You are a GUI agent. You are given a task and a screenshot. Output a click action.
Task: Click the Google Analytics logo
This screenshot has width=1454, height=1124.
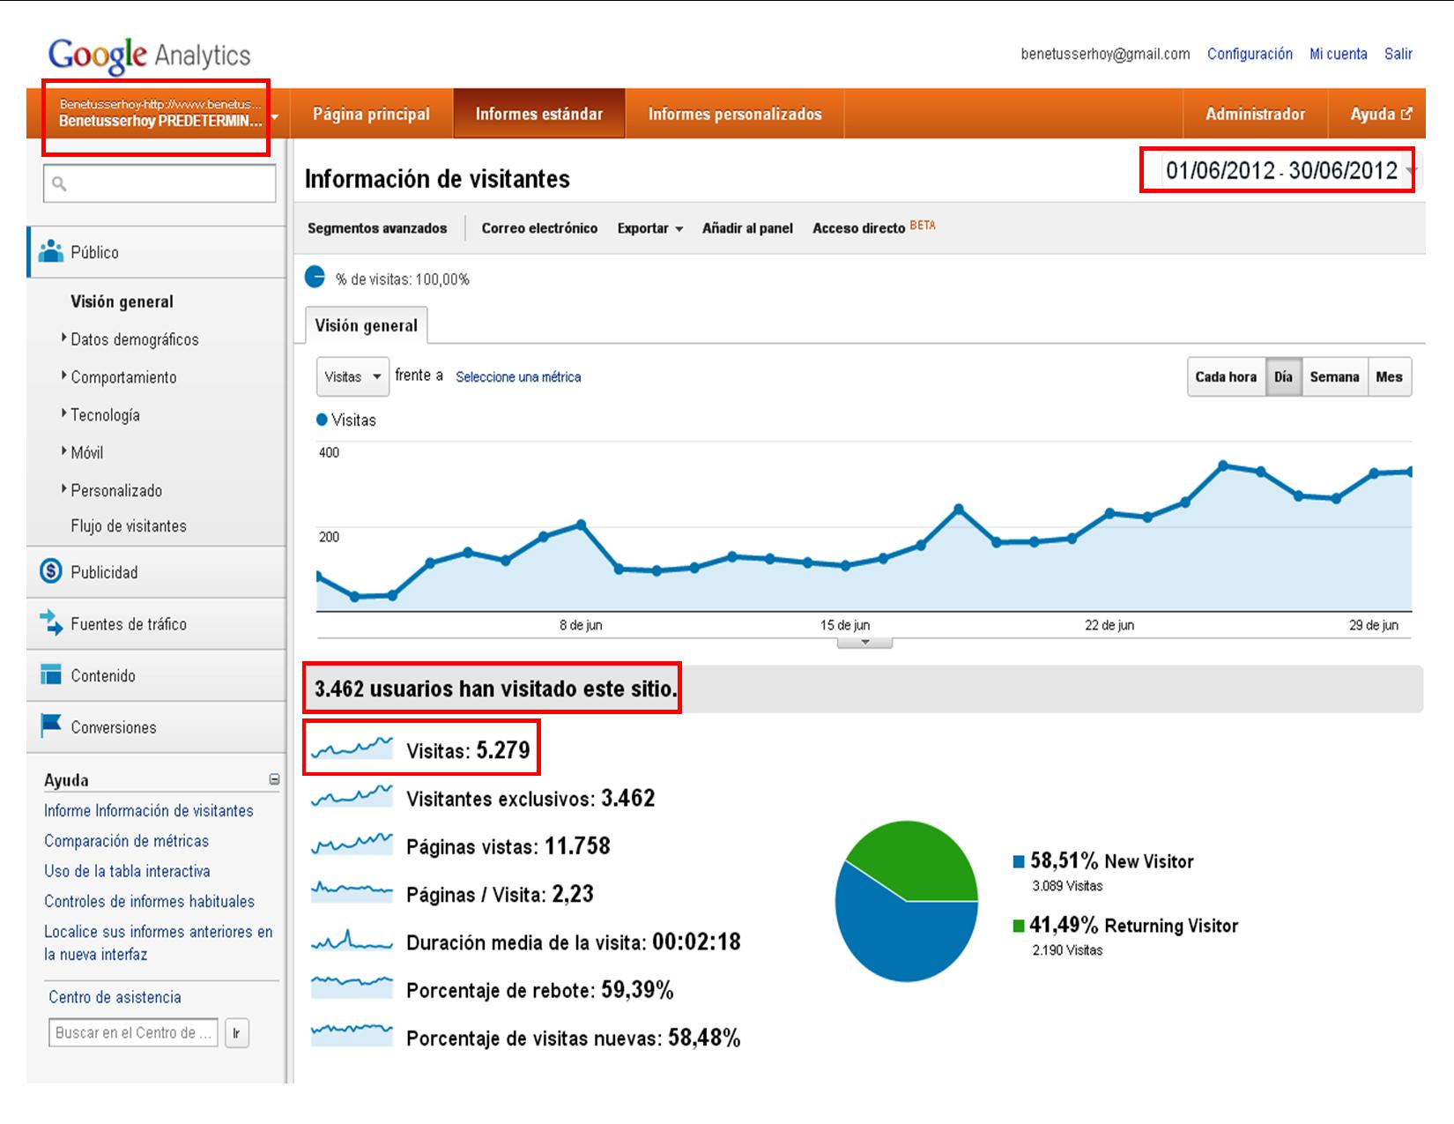(x=150, y=56)
